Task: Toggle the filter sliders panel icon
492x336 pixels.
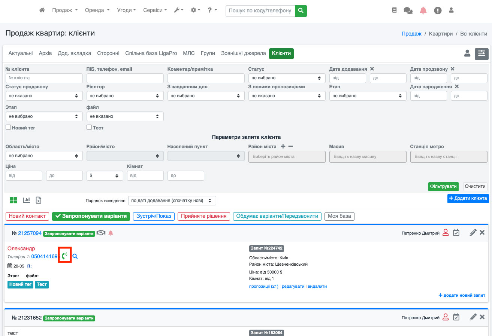Action: coord(482,54)
